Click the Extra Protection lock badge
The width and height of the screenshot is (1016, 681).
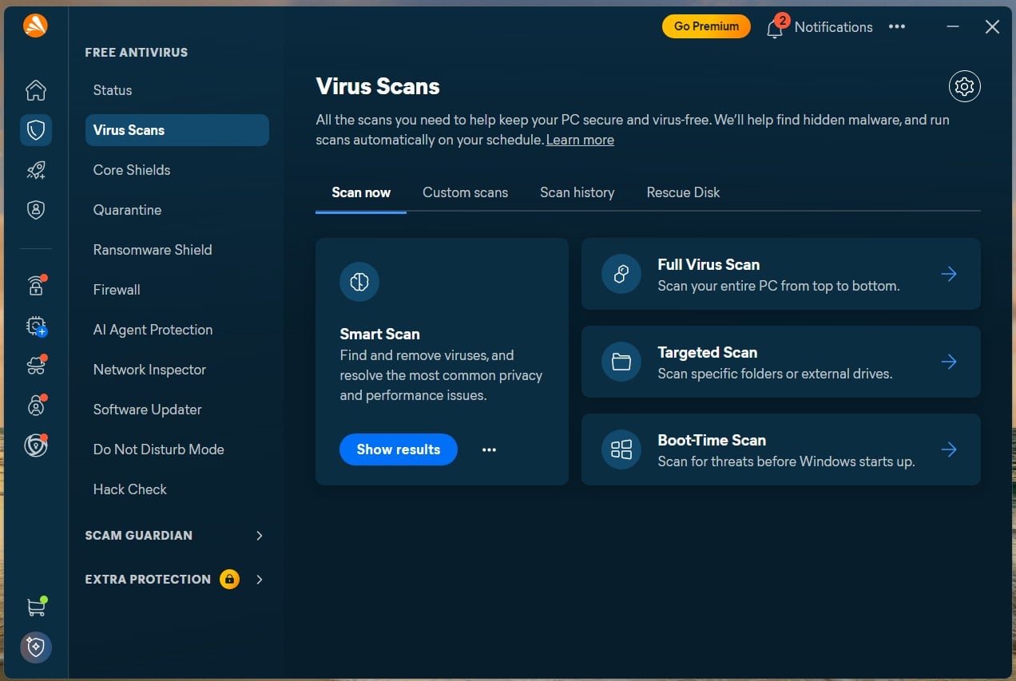click(x=230, y=579)
